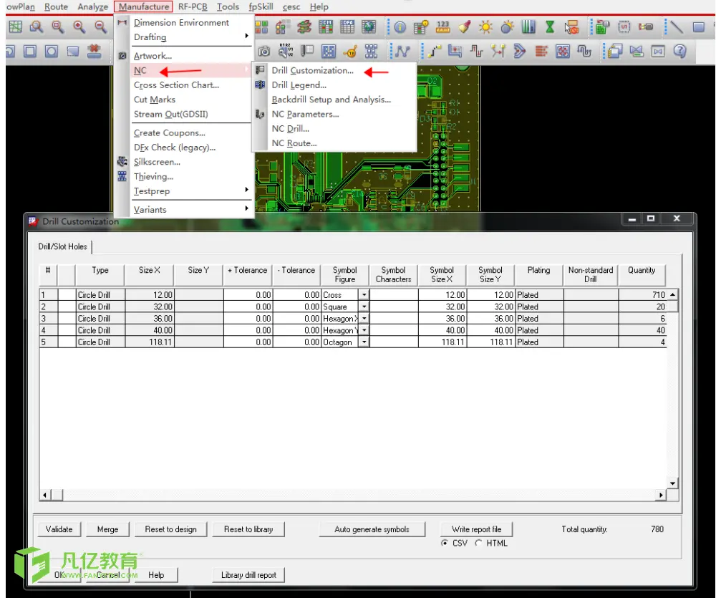
Task: Click the camera snapshot toolbar icon
Action: pyautogui.click(x=263, y=51)
